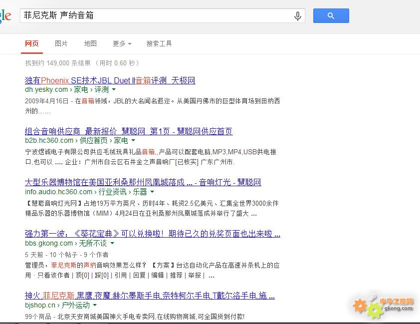
Task: Click the bbs.gkong.com › 无所不谈 URL
Action: 66,243
